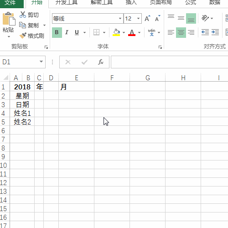Select cell containing 姓名1
This screenshot has width=228, height=228.
[22, 113]
